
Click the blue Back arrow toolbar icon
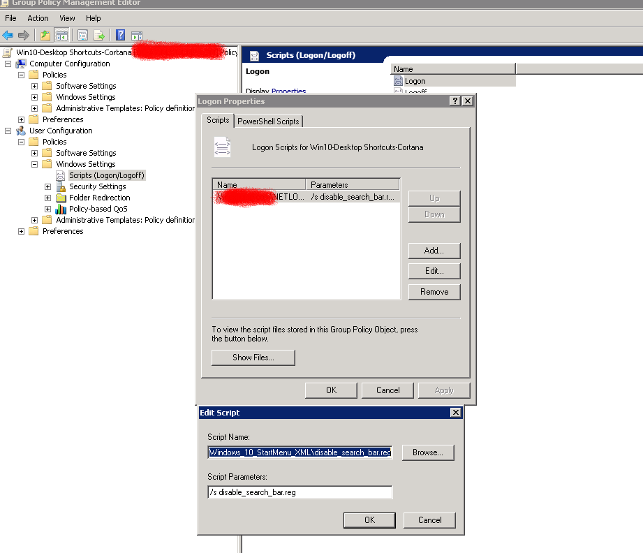point(8,35)
